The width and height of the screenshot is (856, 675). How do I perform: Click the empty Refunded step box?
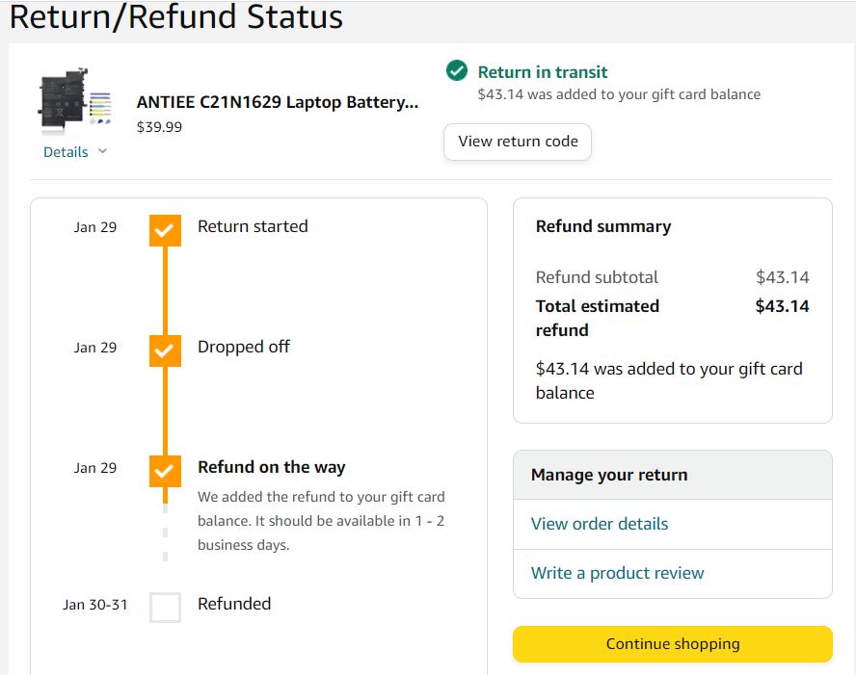pos(165,608)
